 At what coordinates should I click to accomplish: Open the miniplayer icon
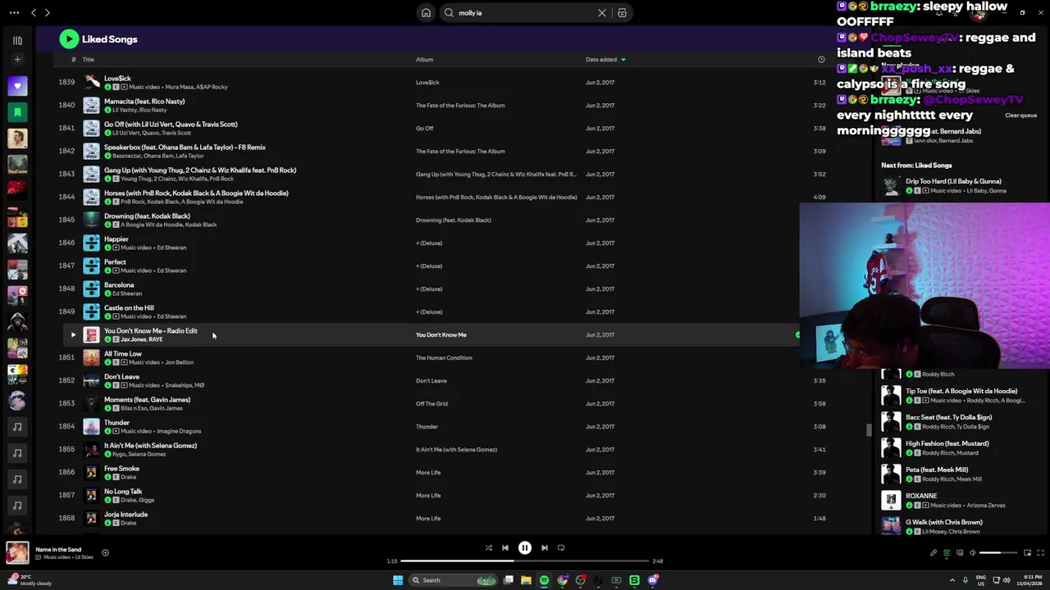click(x=1028, y=553)
